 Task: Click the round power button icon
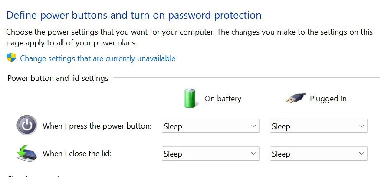pyautogui.click(x=27, y=126)
